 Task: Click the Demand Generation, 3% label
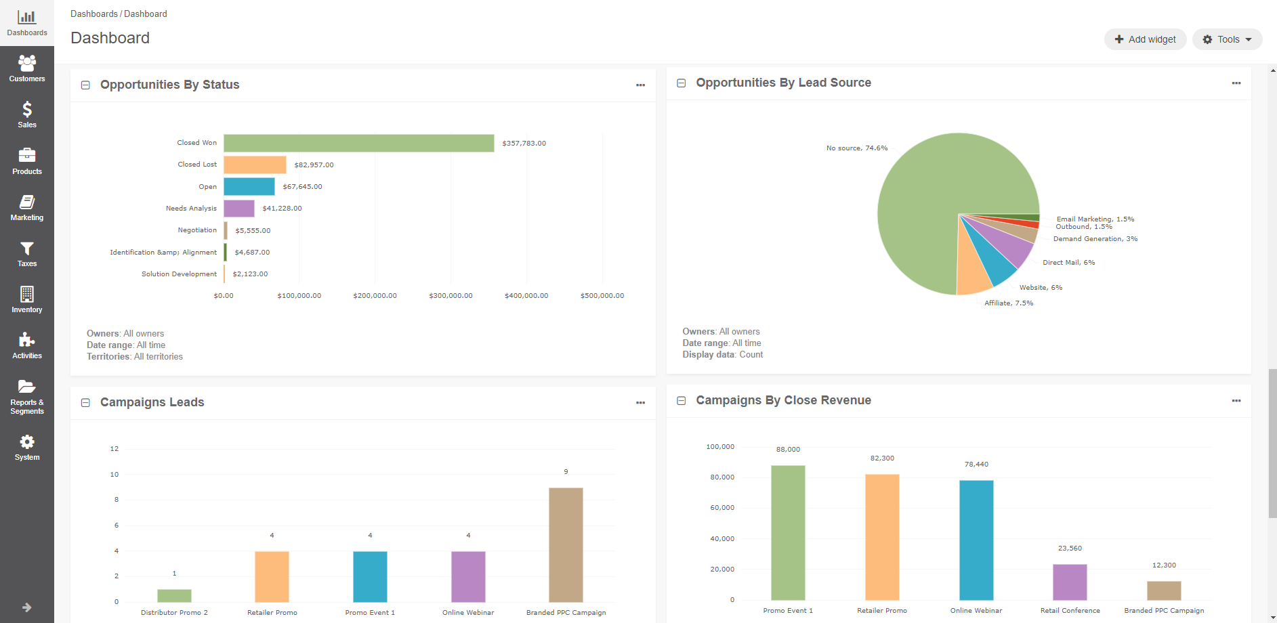1095,239
